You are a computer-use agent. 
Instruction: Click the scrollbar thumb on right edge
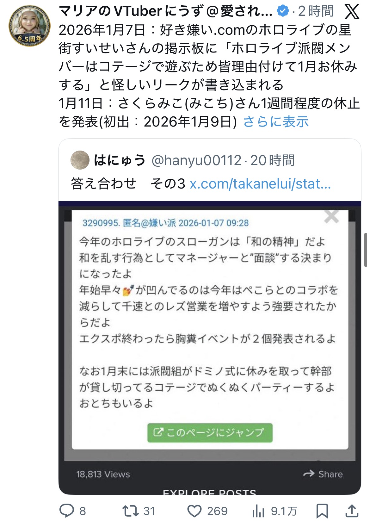pos(366,250)
